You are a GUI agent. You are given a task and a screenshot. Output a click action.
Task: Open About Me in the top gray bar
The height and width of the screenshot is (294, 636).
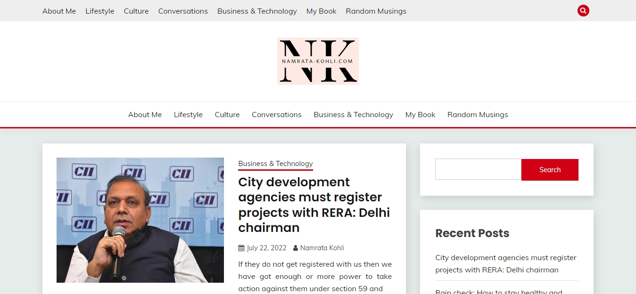[59, 11]
